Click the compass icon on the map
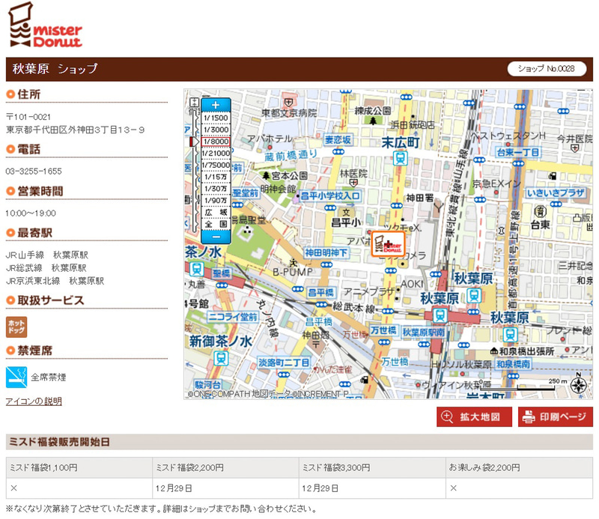This screenshot has width=599, height=519. click(x=577, y=386)
